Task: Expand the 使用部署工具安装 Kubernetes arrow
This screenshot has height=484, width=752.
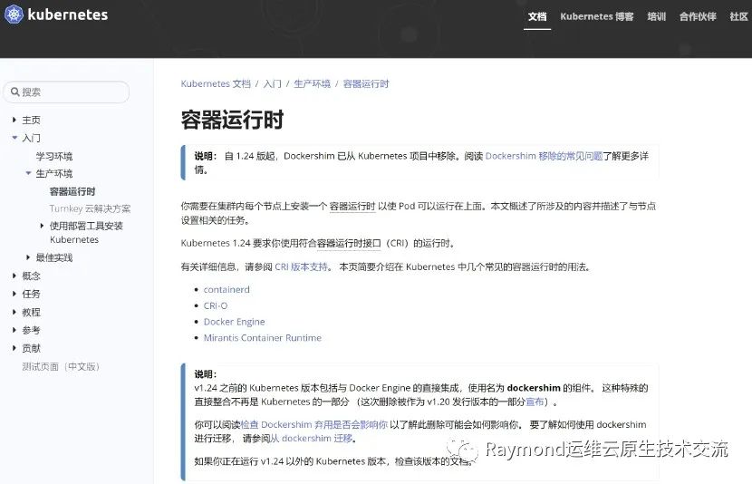Action: point(42,226)
